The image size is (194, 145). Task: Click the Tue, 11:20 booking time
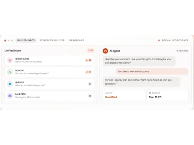click(155, 97)
